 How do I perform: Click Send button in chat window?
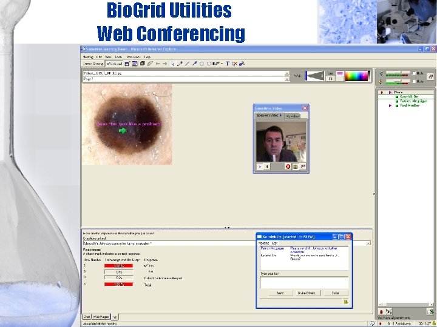click(x=280, y=293)
